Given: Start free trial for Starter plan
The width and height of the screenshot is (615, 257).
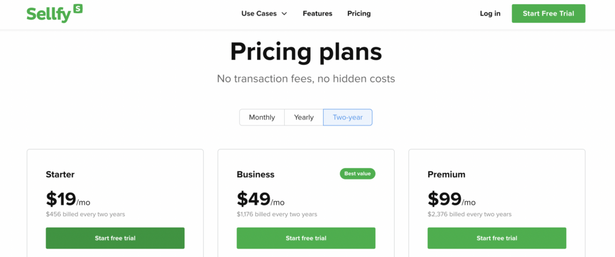Looking at the screenshot, I should click(x=115, y=238).
